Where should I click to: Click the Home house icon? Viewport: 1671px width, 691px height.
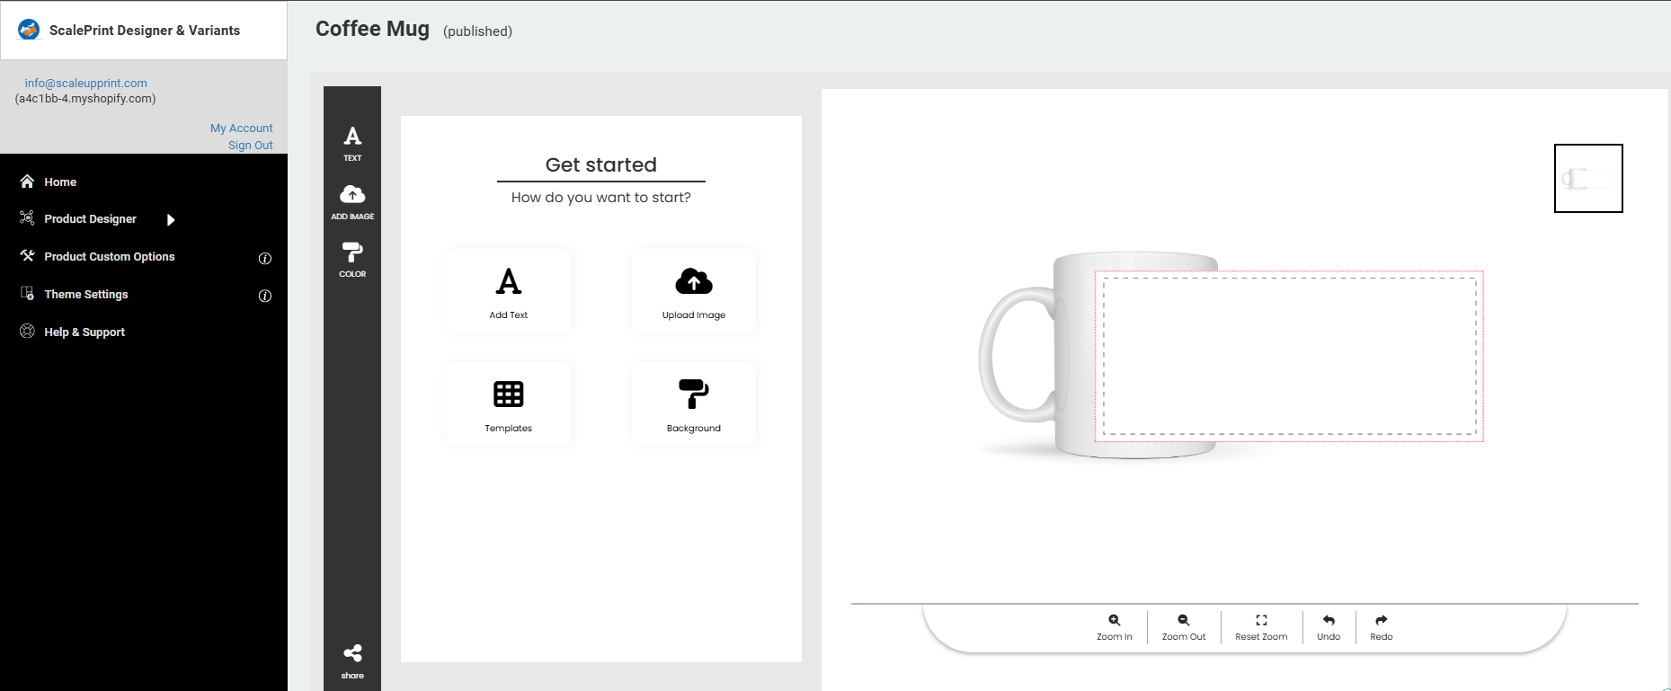[x=27, y=181]
